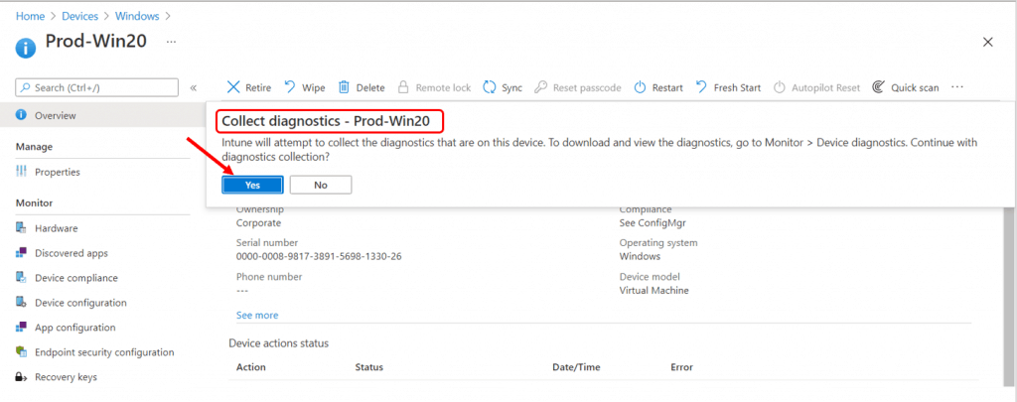Click the vertical scrollbar on the right
The width and height of the screenshot is (1017, 402).
pyautogui.click(x=1009, y=295)
